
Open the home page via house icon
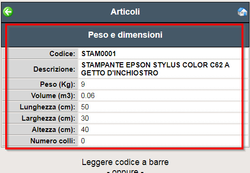pyautogui.click(x=242, y=12)
